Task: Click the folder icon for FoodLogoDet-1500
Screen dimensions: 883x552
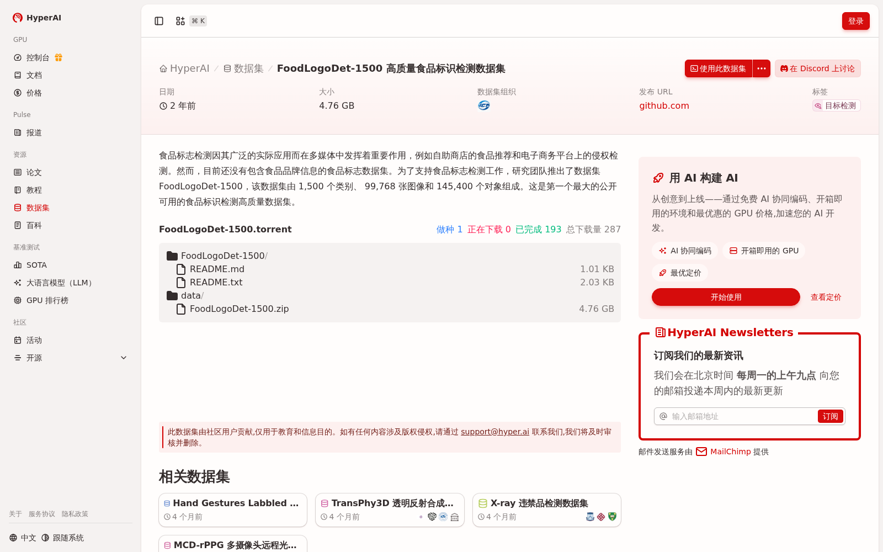Action: (x=172, y=256)
